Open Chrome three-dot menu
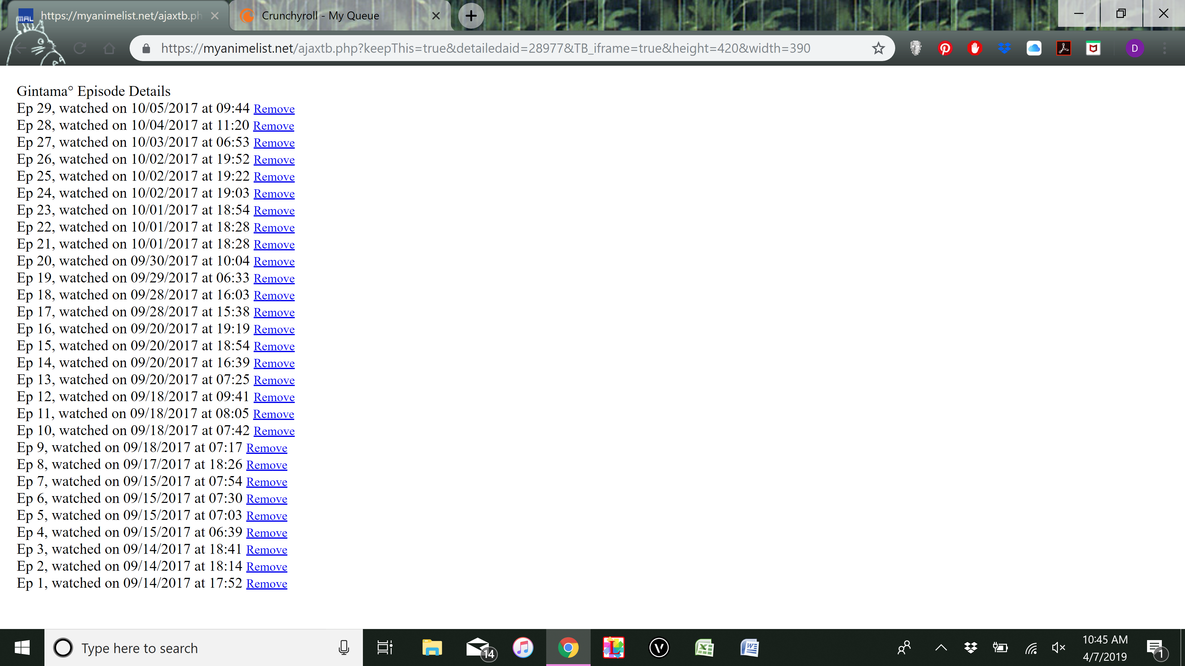 point(1164,48)
